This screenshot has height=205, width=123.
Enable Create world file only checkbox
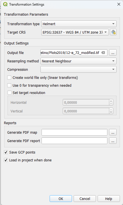tap(9, 77)
